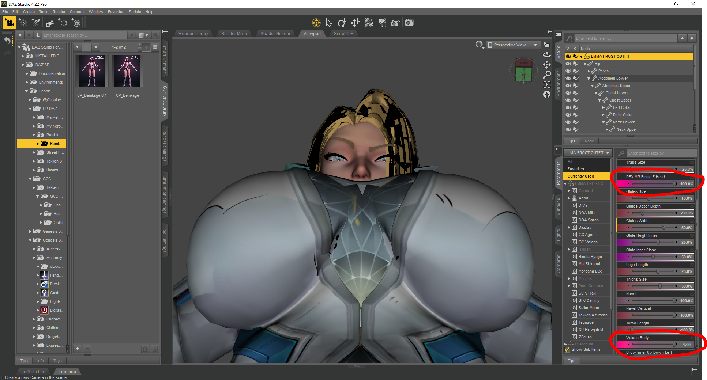This screenshot has width=707, height=380.
Task: Click the viewport dolly zoom magnifier control
Action: click(x=547, y=75)
